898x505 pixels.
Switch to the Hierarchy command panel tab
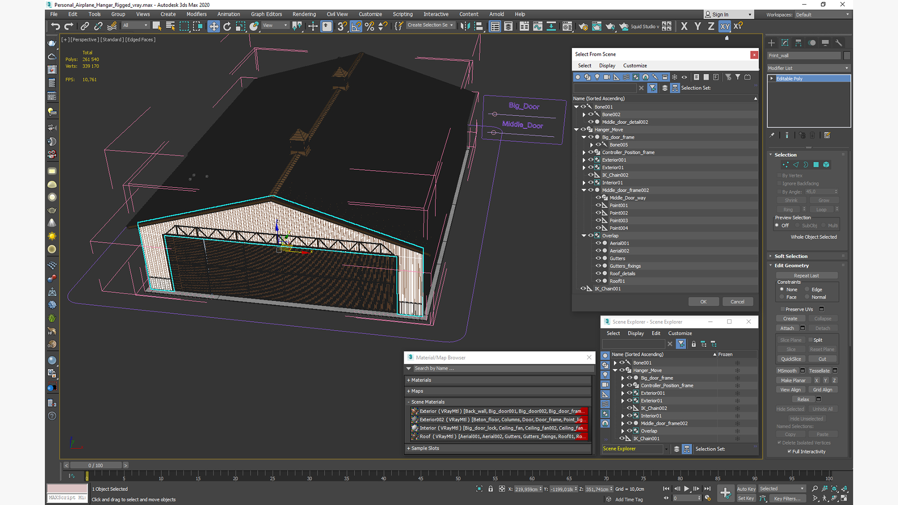click(x=798, y=43)
